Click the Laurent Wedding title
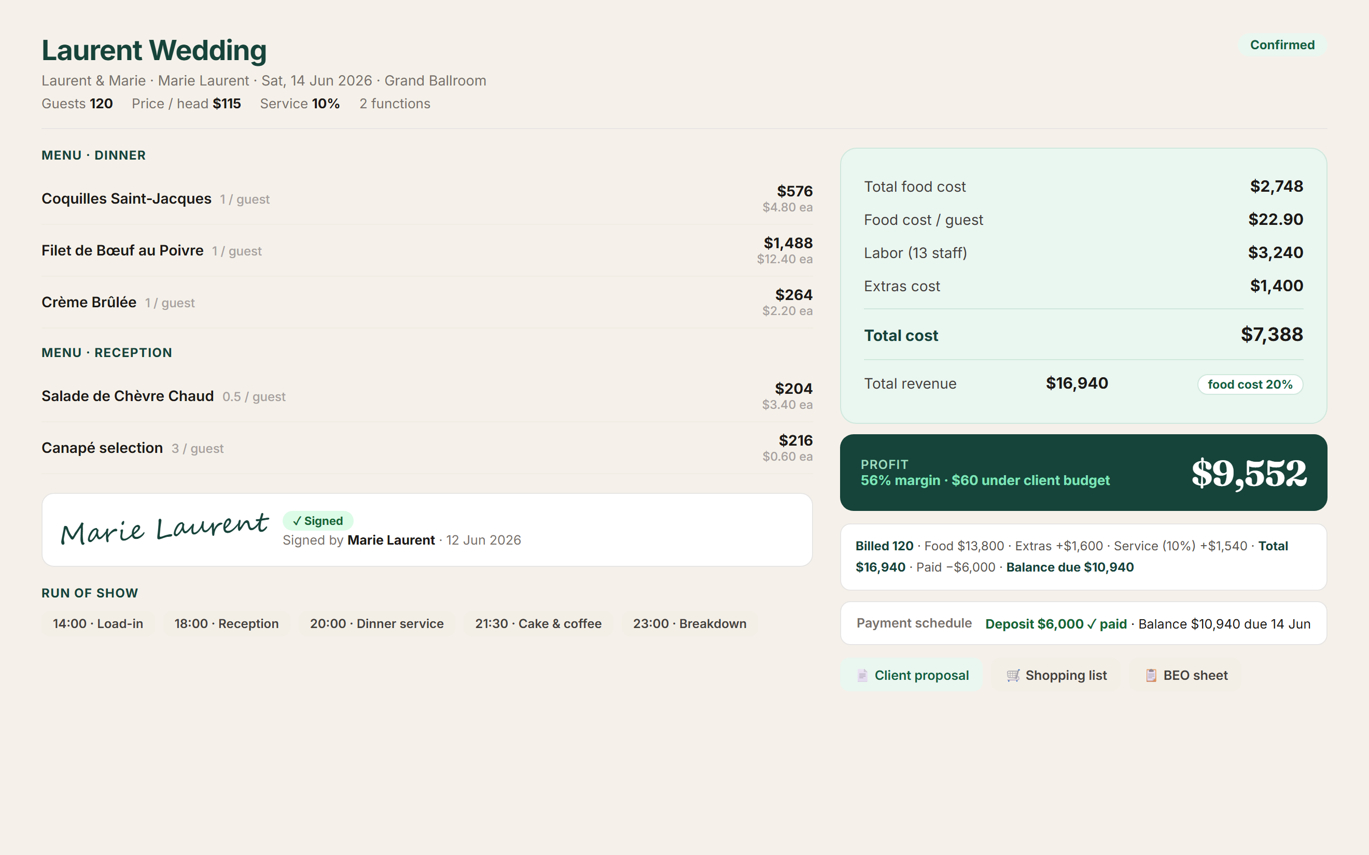This screenshot has height=855, width=1369. point(154,50)
